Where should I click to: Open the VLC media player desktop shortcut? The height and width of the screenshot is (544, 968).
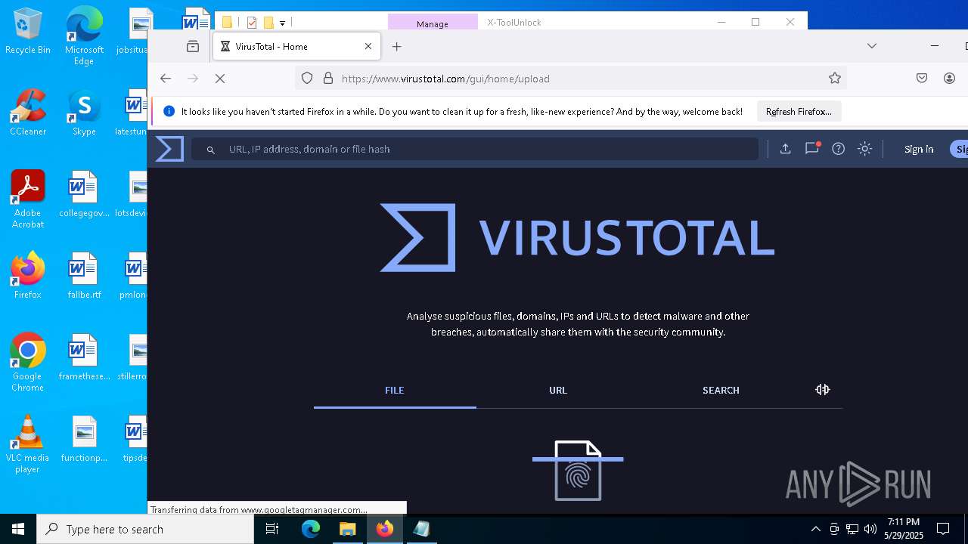coord(28,444)
